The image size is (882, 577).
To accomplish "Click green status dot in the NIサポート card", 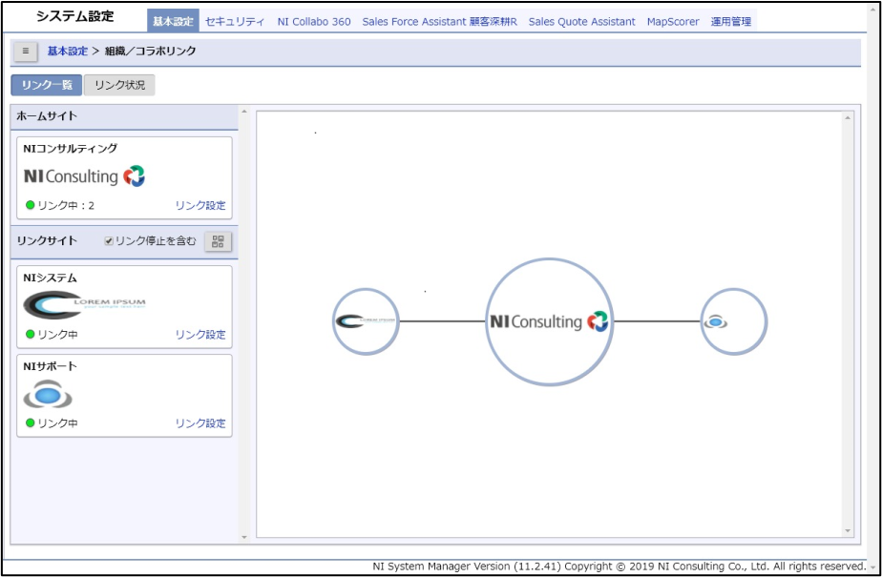I will coord(31,423).
